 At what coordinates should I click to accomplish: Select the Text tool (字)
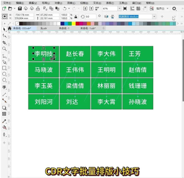[x=4, y=87]
